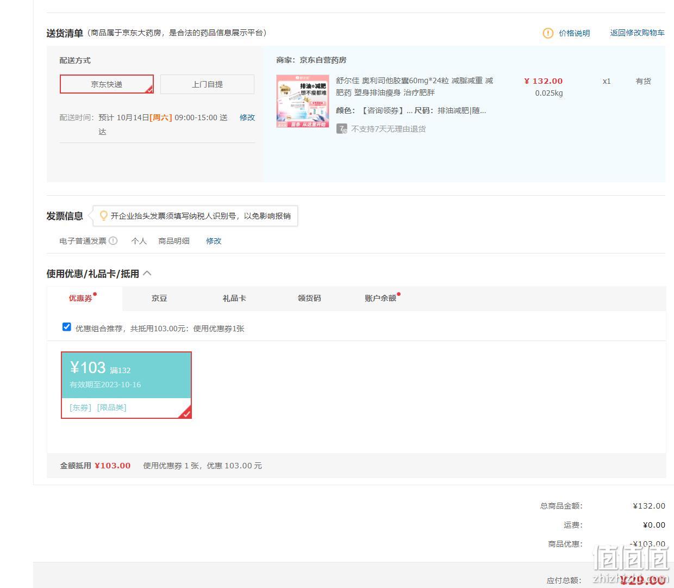The width and height of the screenshot is (674, 588).
Task: Click 返回修改购物车 link
Action: 637,33
